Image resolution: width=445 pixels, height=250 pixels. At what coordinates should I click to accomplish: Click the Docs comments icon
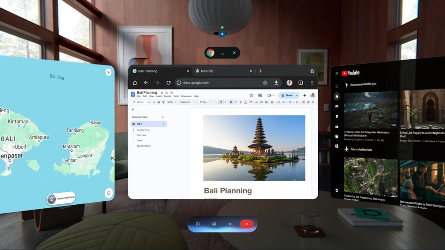[x=260, y=95]
